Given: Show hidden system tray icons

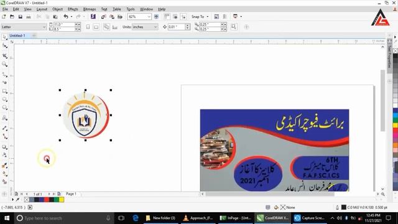Looking at the screenshot, I should coord(332,218).
